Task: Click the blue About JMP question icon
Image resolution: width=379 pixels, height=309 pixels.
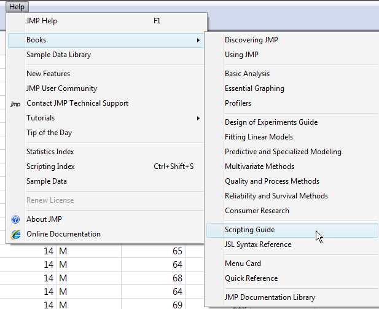Action: [16, 219]
